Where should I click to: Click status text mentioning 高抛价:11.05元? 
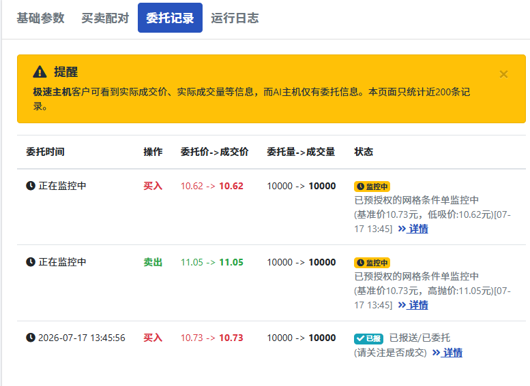(x=432, y=291)
